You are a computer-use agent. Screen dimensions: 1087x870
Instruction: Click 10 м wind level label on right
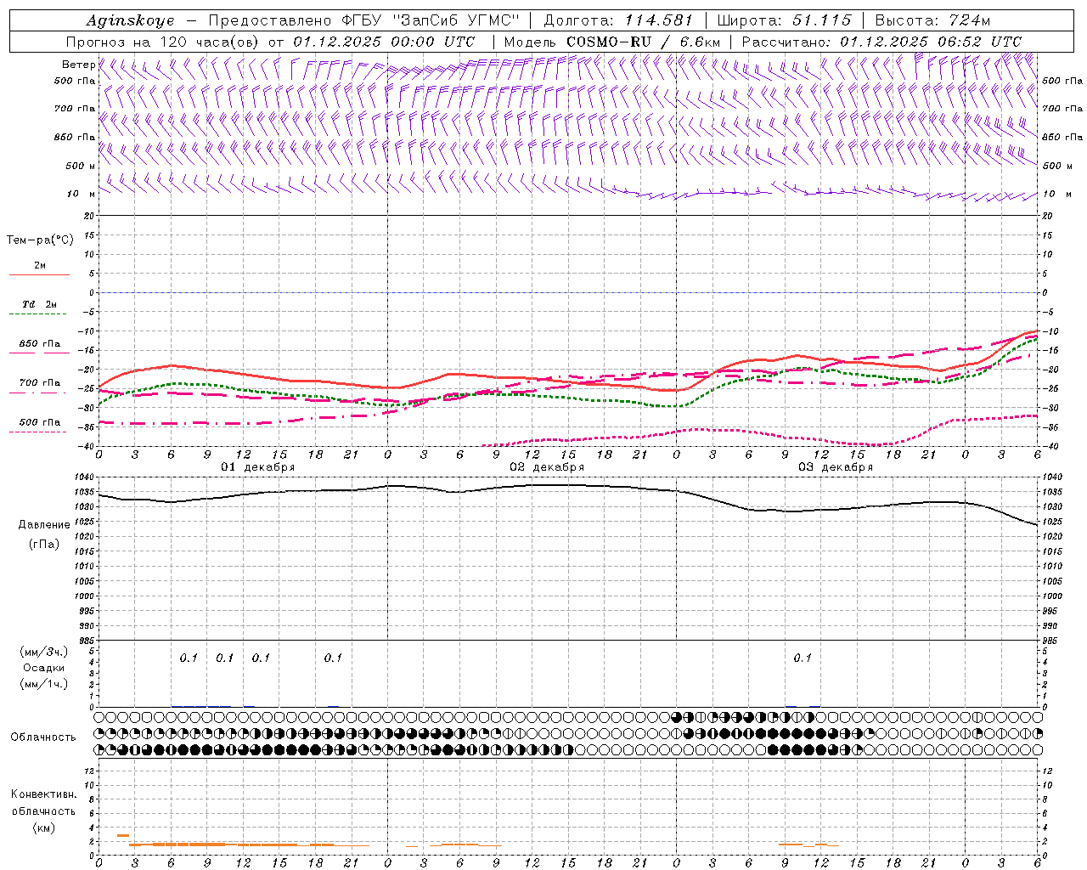[1056, 194]
